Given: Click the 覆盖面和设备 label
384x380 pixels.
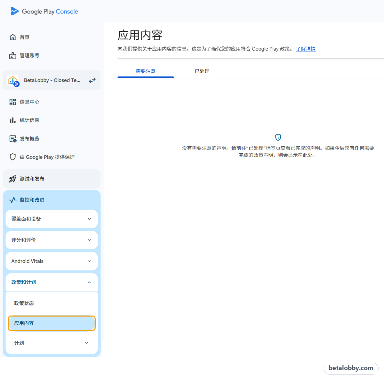Looking at the screenshot, I should click(26, 219).
